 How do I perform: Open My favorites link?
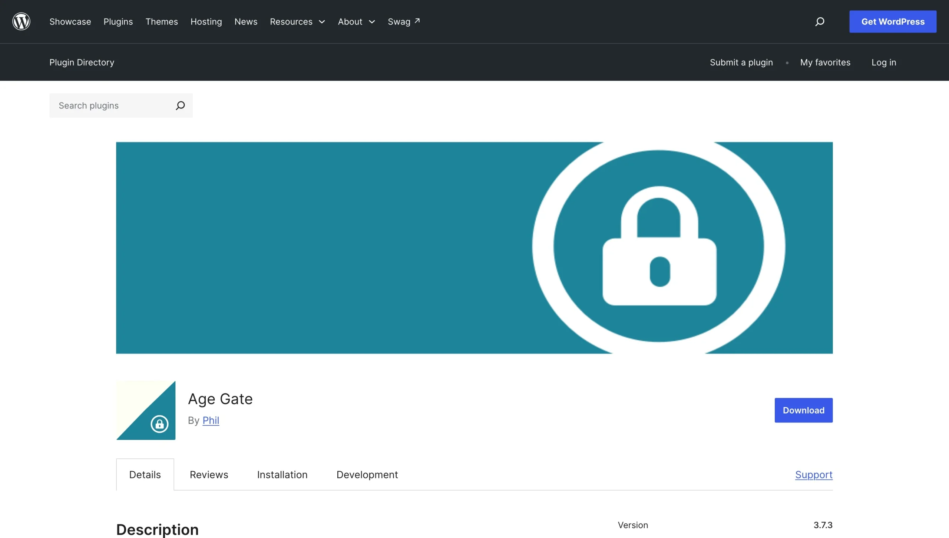825,62
